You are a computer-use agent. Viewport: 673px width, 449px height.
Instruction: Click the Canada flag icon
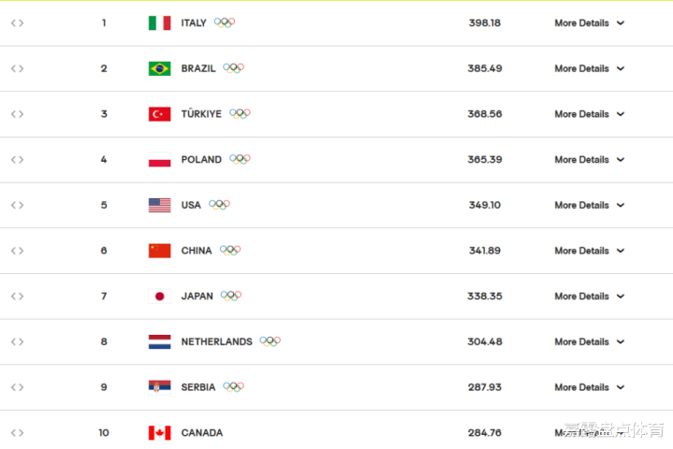coord(159,433)
